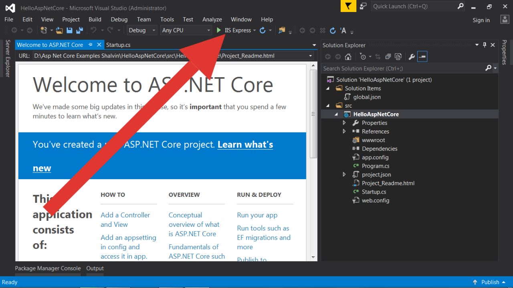Toggle Preview Selected Items in Solution Explorer
The height and width of the screenshot is (288, 513).
(x=422, y=57)
